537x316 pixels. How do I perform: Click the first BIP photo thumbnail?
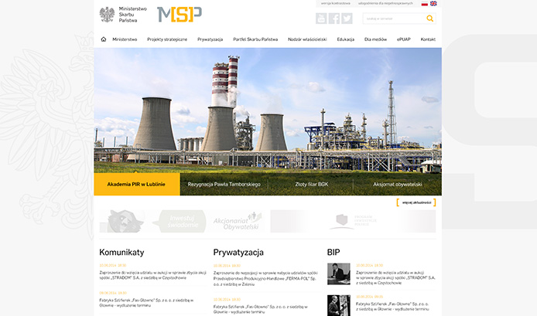click(339, 274)
